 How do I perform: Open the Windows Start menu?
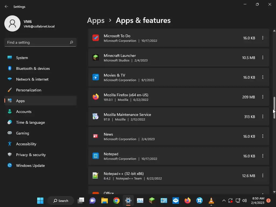click(x=40, y=201)
